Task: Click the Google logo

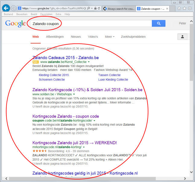Action: point(15,24)
